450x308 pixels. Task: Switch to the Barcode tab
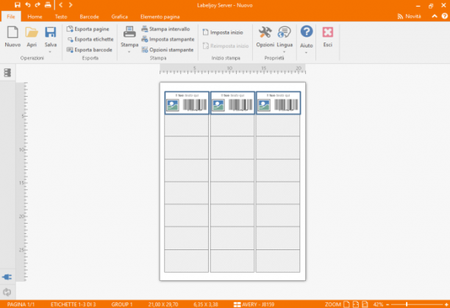[x=89, y=17]
